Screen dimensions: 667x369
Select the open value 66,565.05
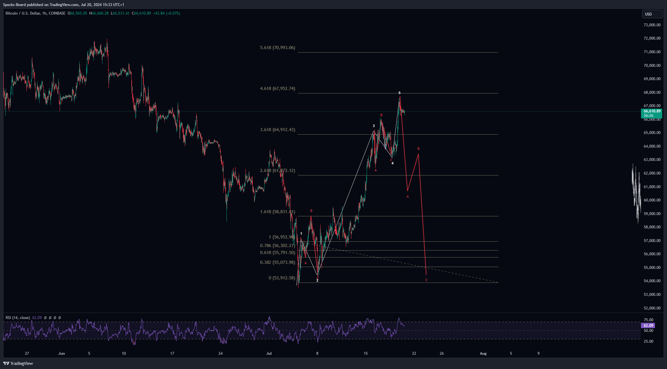tap(78, 13)
